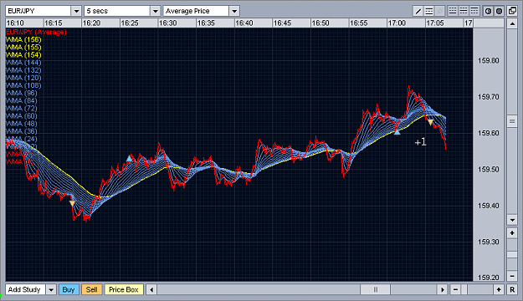
Task: Click the first round circle icon in toolbar
Action: (x=489, y=11)
